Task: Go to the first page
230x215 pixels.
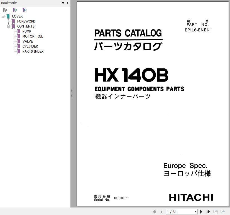Action: 155,212
